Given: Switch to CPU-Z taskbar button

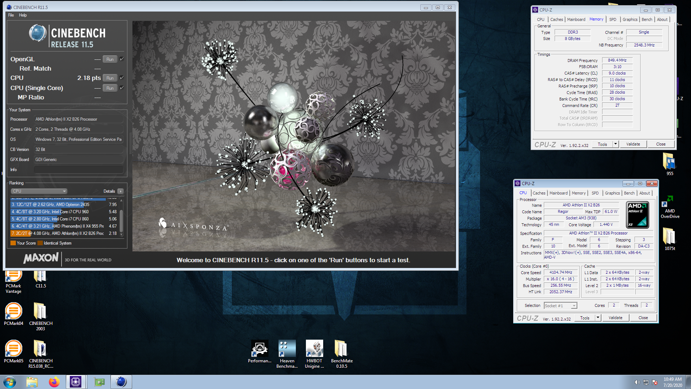Looking at the screenshot, I should point(76,382).
